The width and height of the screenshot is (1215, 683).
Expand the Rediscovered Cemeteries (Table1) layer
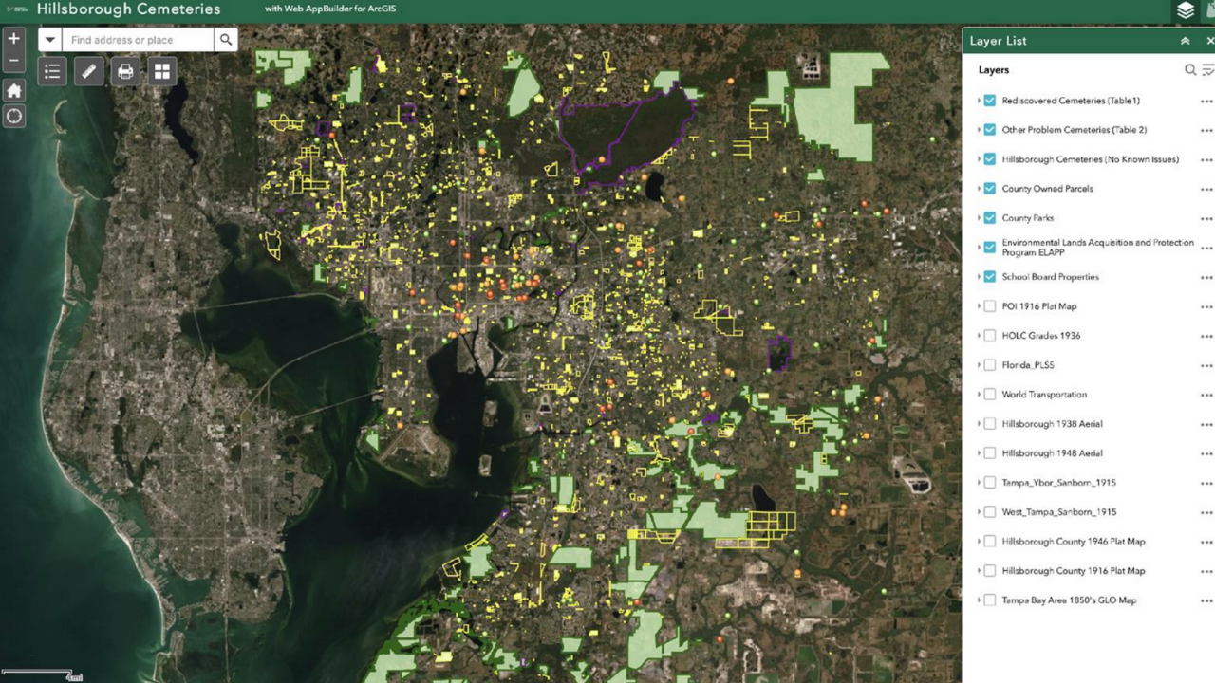[978, 101]
